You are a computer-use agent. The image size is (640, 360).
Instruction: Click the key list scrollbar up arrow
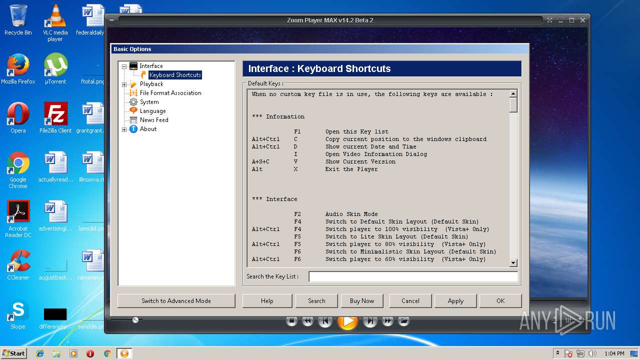(513, 94)
